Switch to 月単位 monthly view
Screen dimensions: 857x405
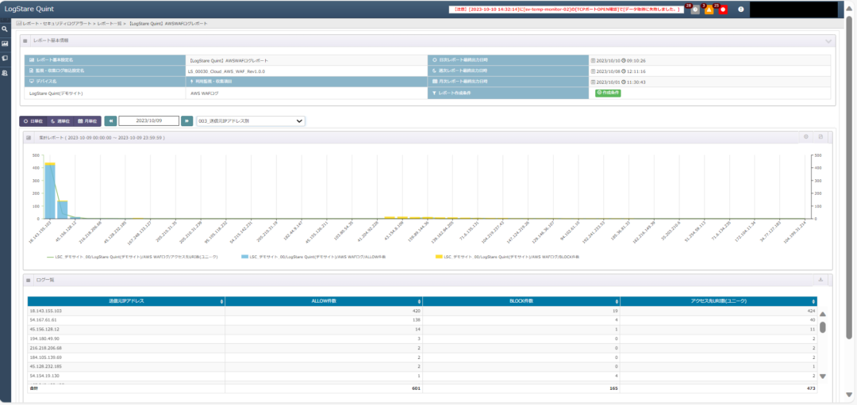click(87, 120)
